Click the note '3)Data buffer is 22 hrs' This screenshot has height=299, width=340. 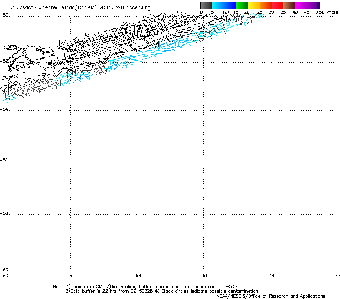91,291
